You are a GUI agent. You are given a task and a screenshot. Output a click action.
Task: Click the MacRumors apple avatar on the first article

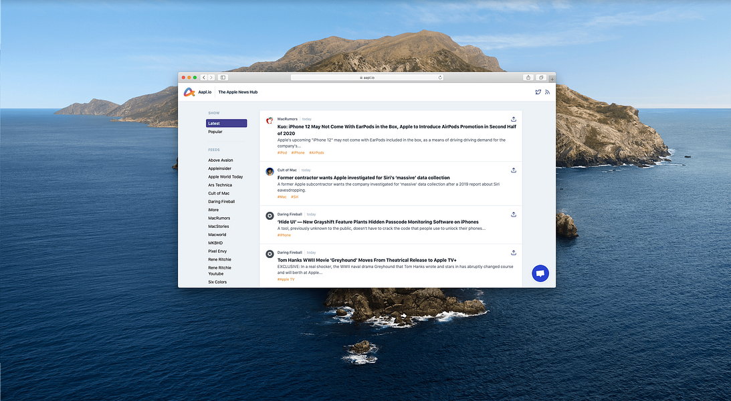270,120
